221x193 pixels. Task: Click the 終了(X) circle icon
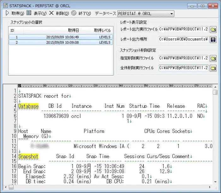pyautogui.click(x=74, y=13)
